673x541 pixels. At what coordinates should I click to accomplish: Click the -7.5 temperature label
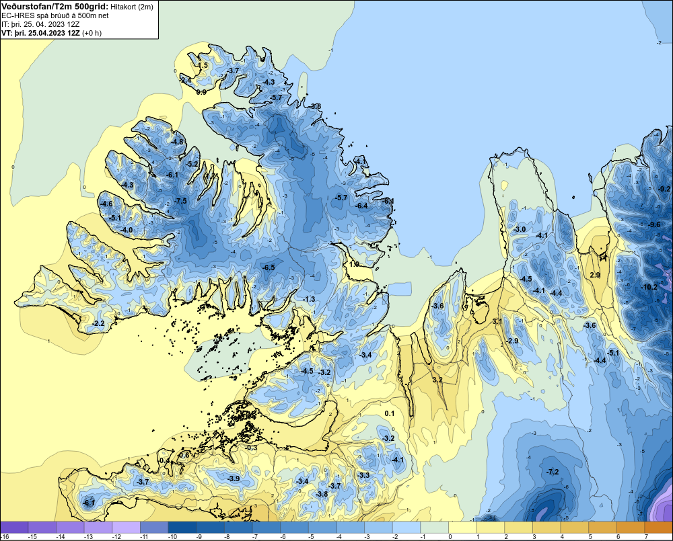pyautogui.click(x=180, y=201)
